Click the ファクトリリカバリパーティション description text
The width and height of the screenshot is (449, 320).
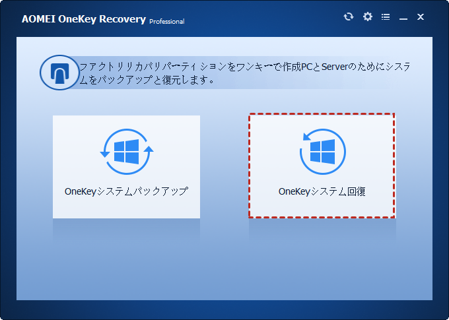pos(244,73)
